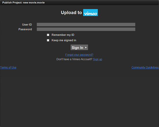159x127 pixels.
Task: Click the arrow icon on Sign In button
Action: tap(86, 48)
